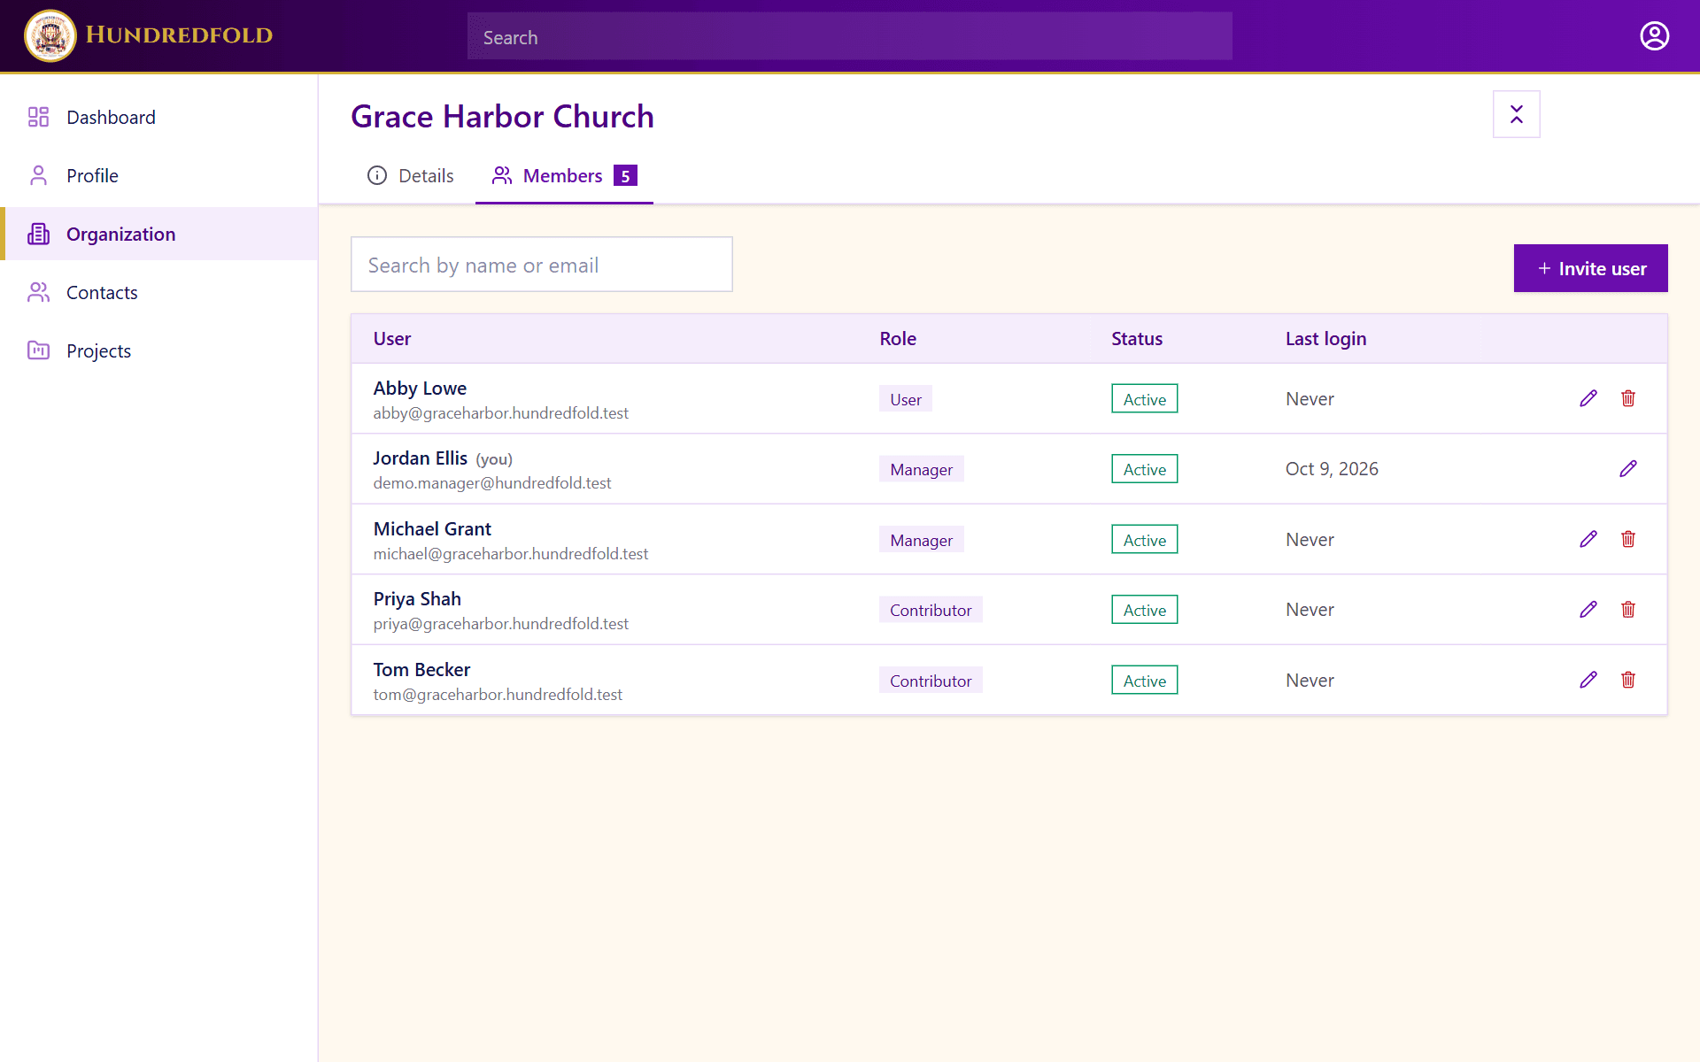The height and width of the screenshot is (1062, 1700).
Task: Click Michael Grant's Manager role badge
Action: (921, 540)
